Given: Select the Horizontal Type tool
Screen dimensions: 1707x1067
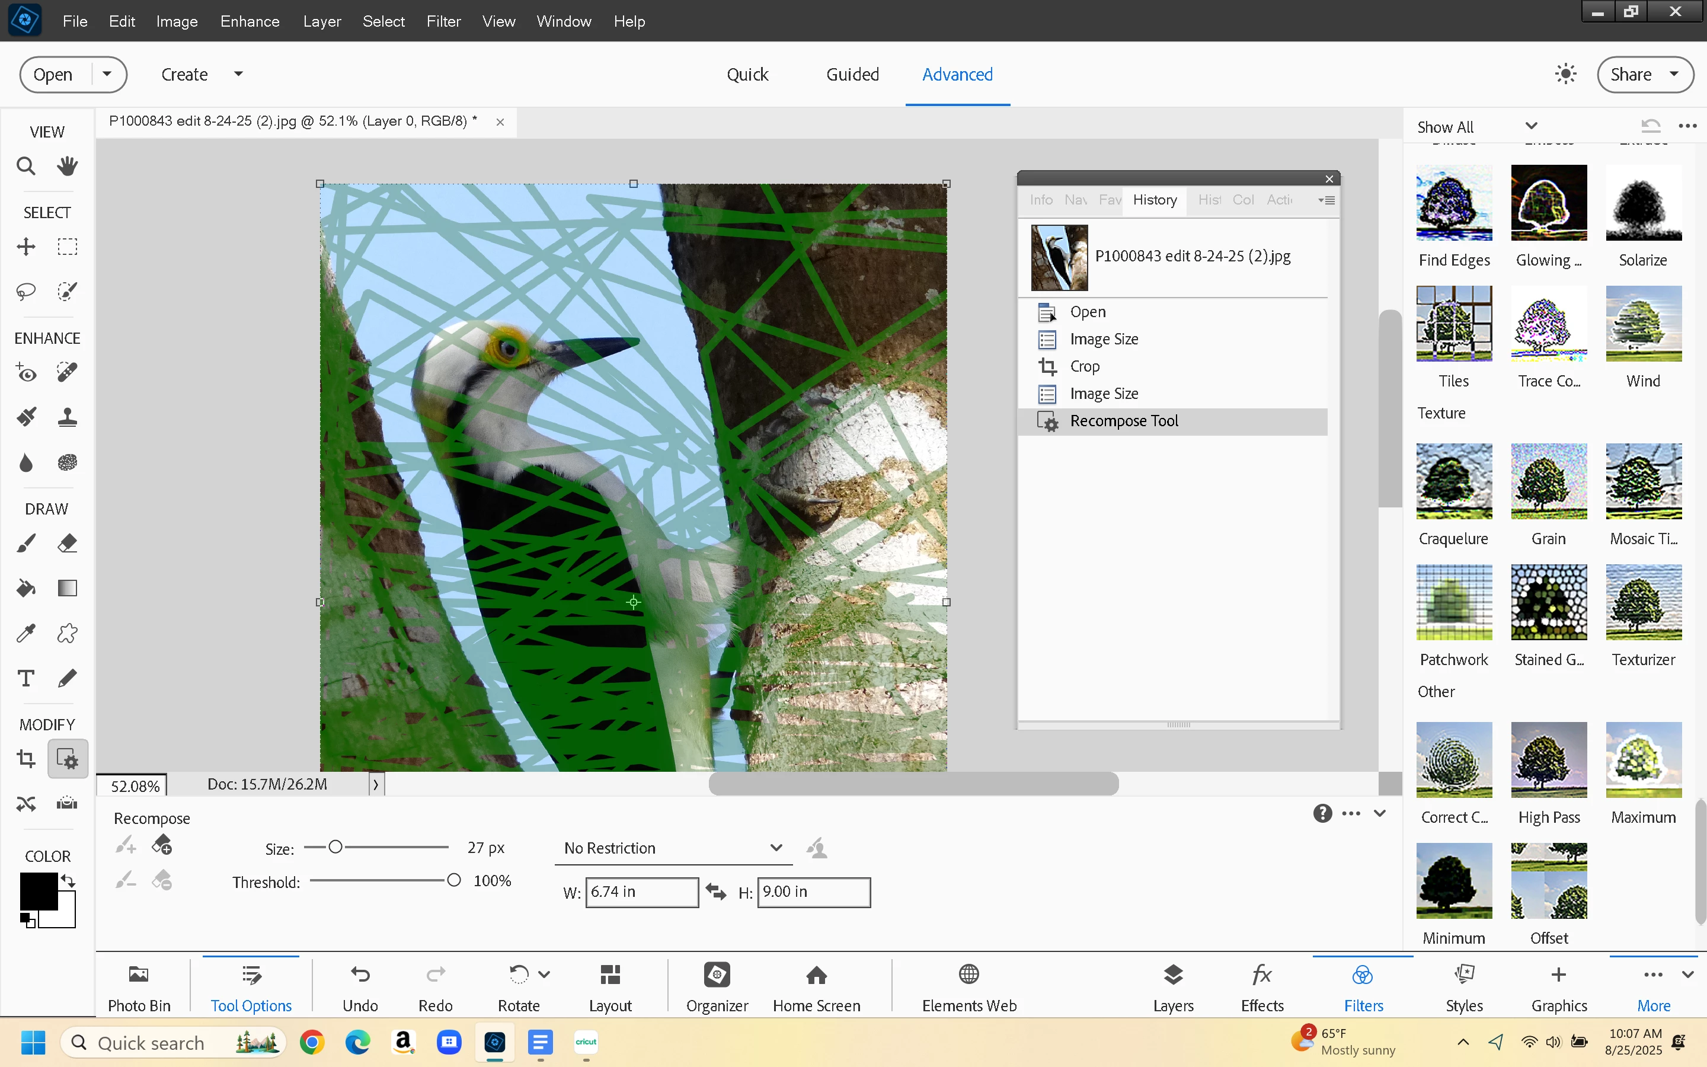Looking at the screenshot, I should (x=26, y=678).
